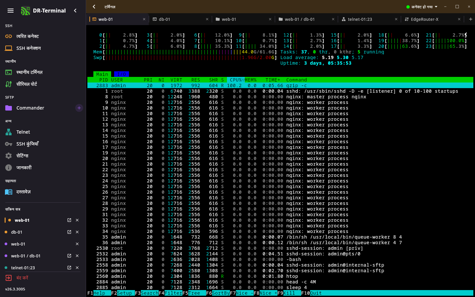Select nginx master process row
This screenshot has width=475, height=297.
tap(280, 97)
